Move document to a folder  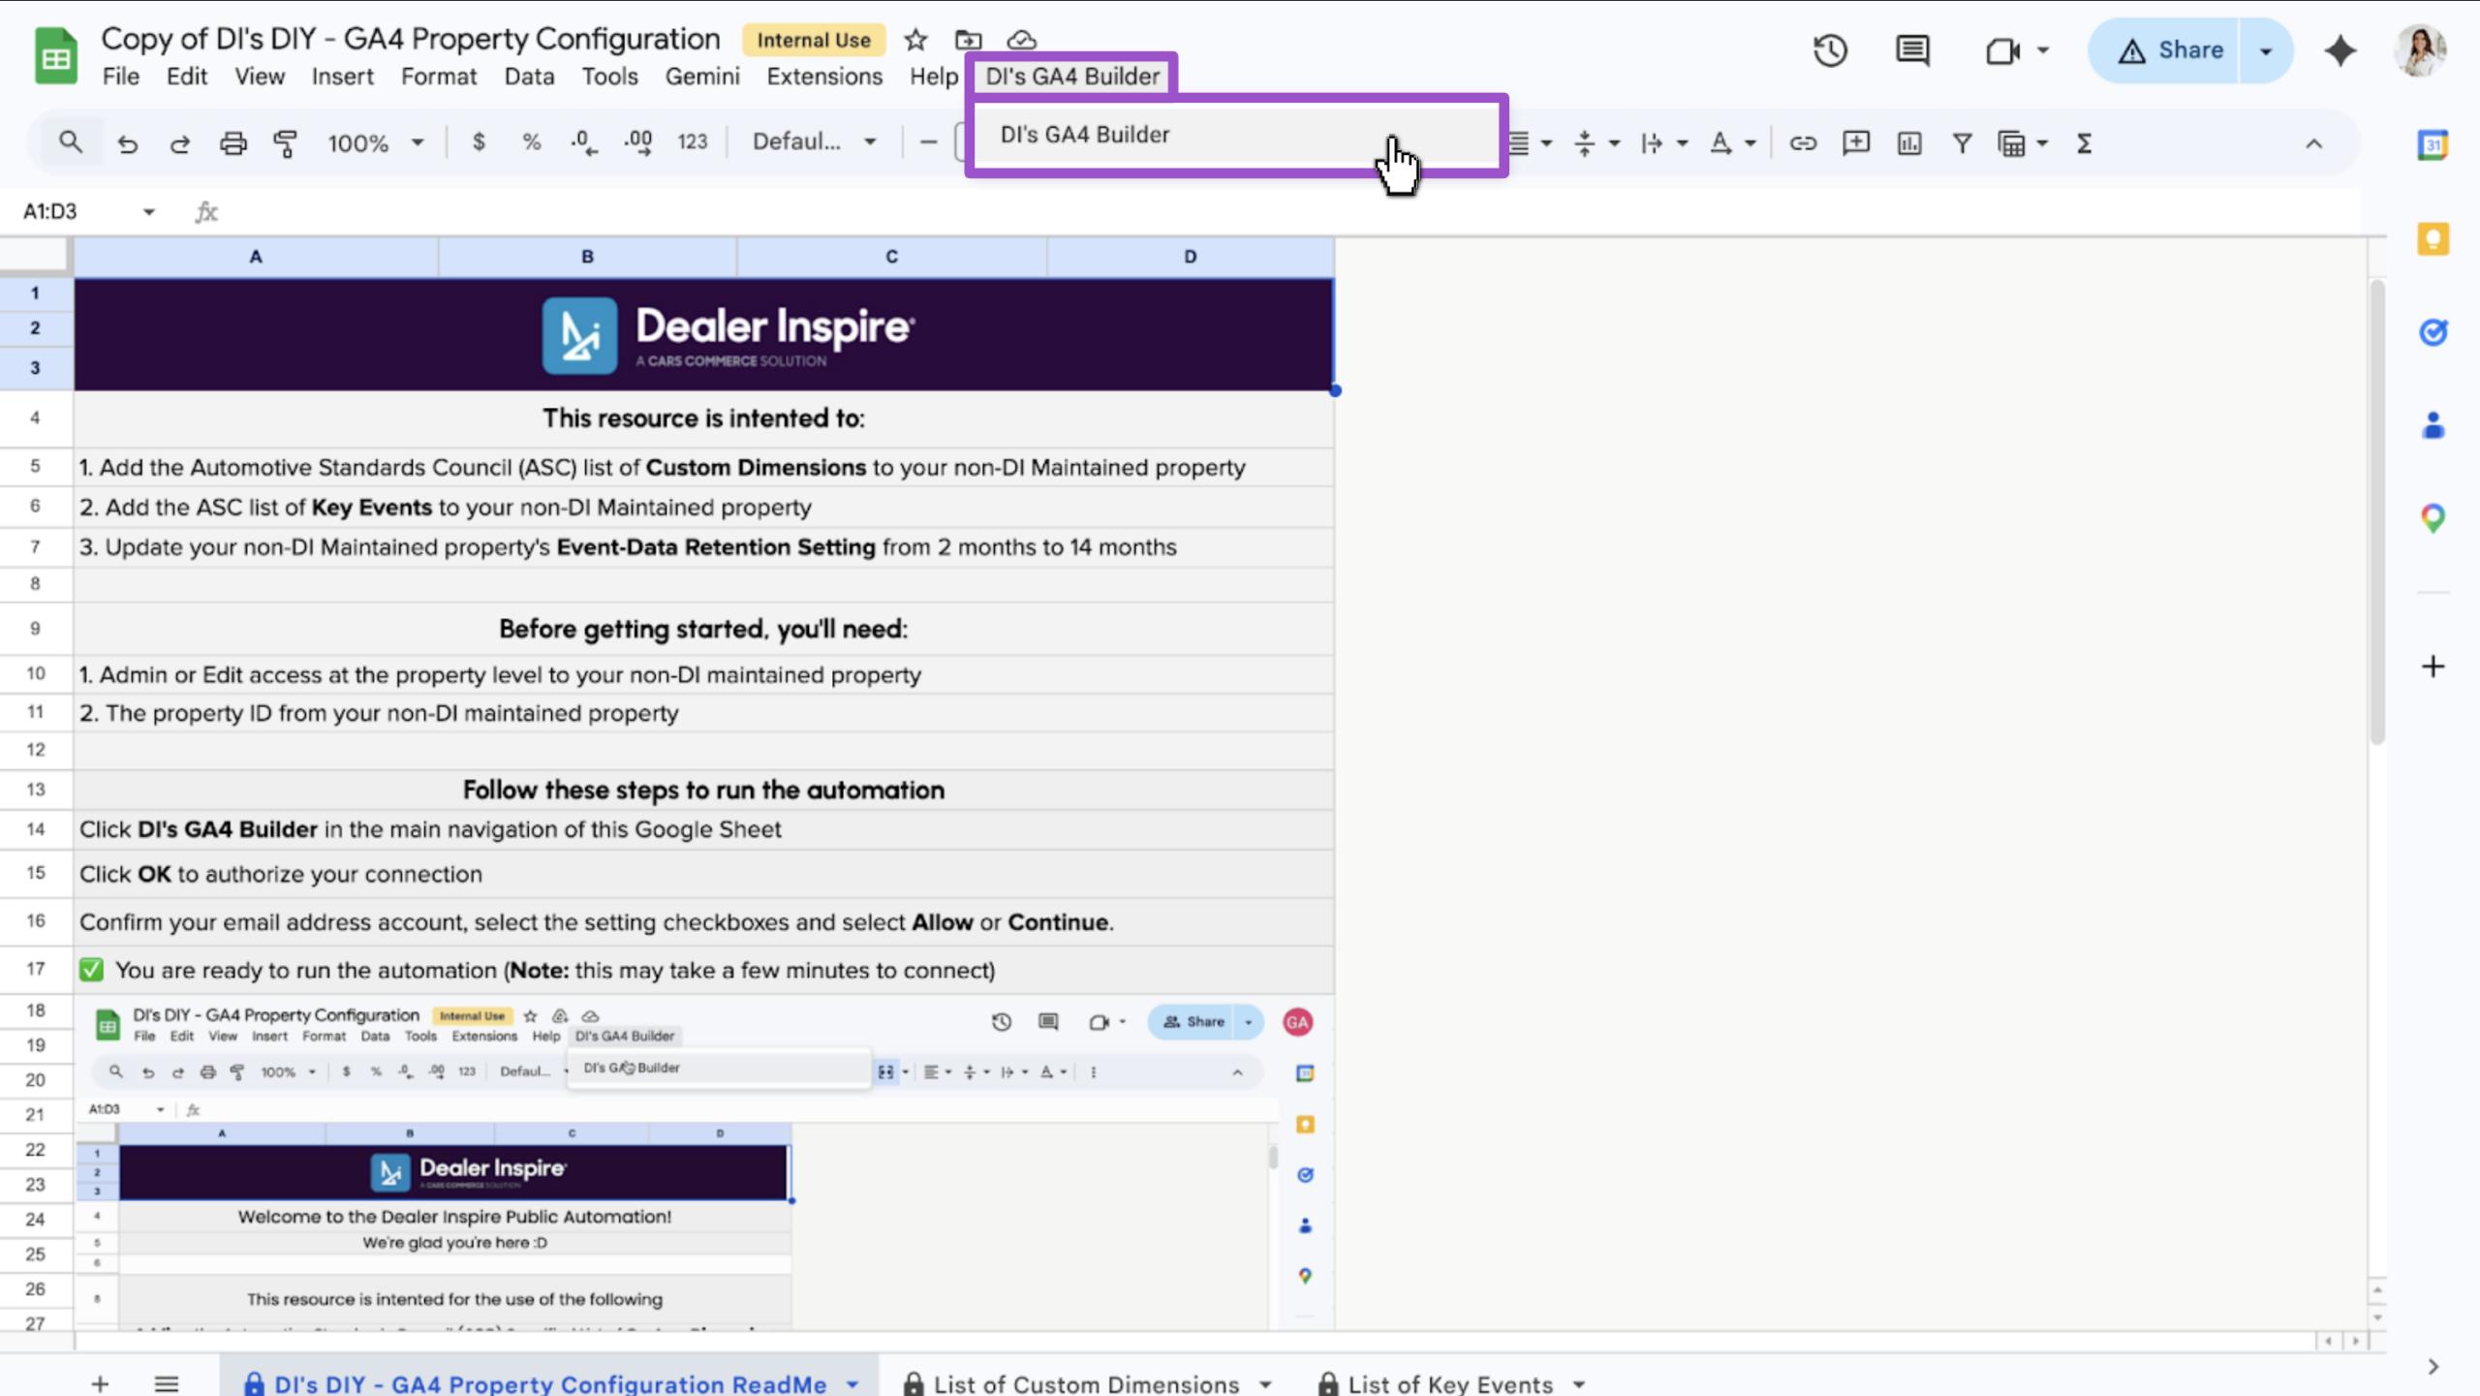pos(968,40)
